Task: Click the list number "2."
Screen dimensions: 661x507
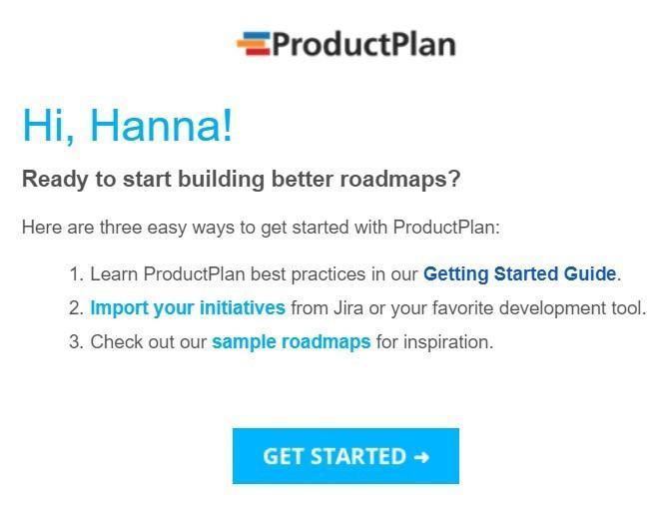Action: tap(76, 307)
